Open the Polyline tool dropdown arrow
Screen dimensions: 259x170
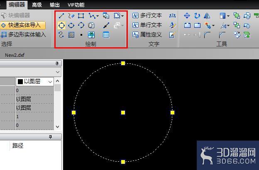coord(98,16)
